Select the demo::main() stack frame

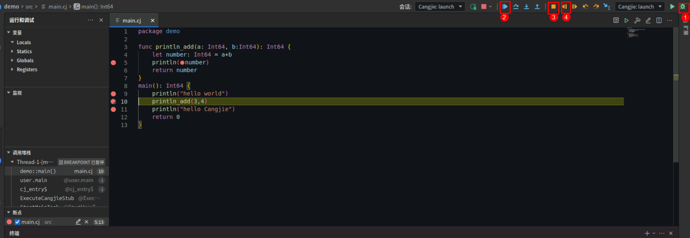(38, 171)
